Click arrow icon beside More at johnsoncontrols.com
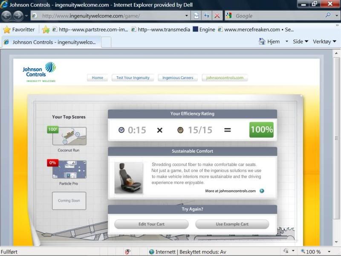The image size is (341, 256). click(262, 191)
